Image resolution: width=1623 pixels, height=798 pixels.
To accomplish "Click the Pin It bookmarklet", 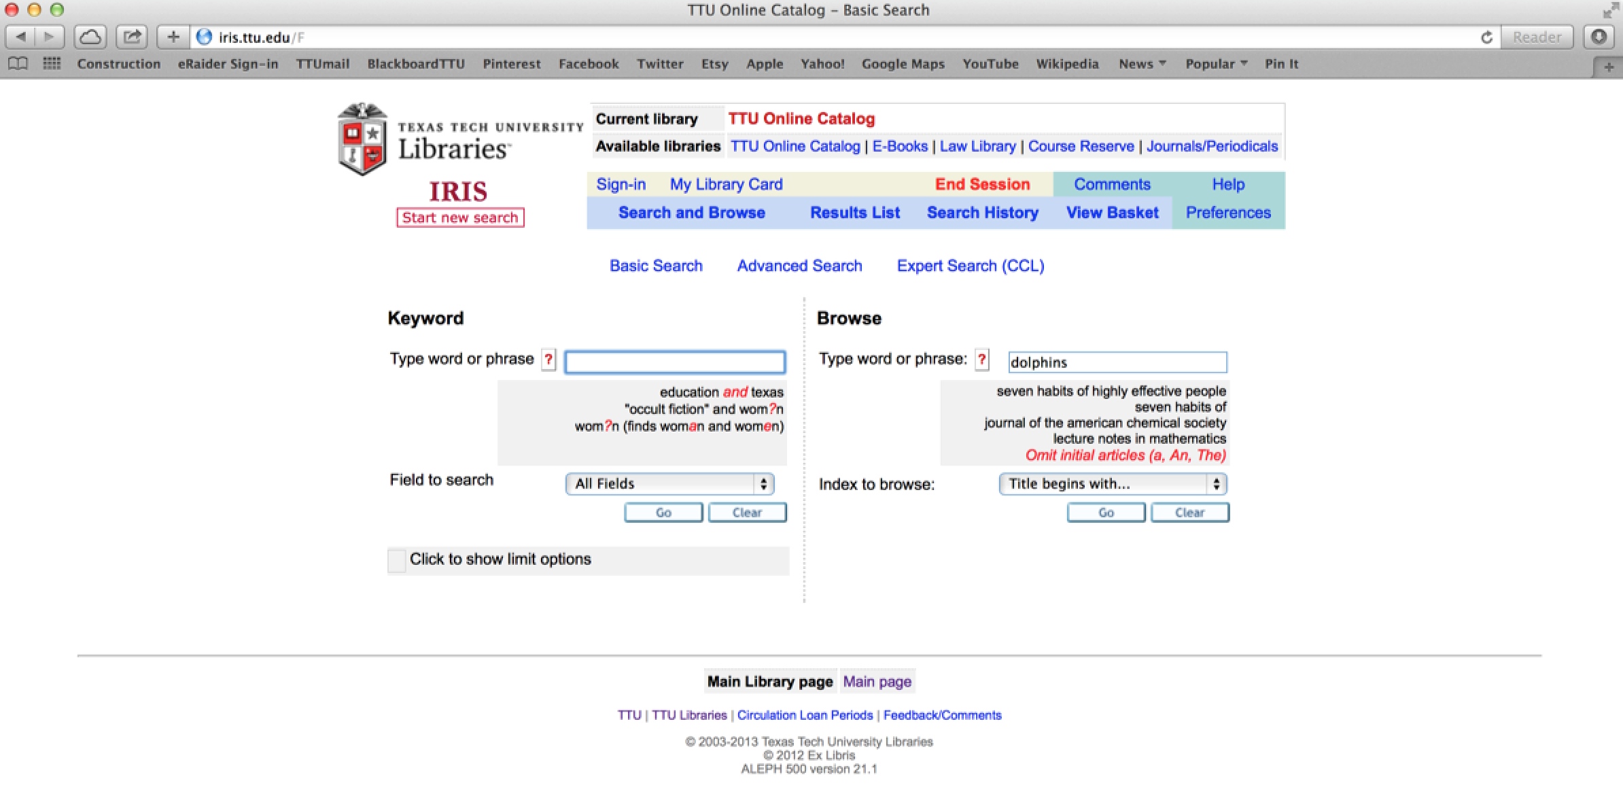I will click(x=1281, y=64).
